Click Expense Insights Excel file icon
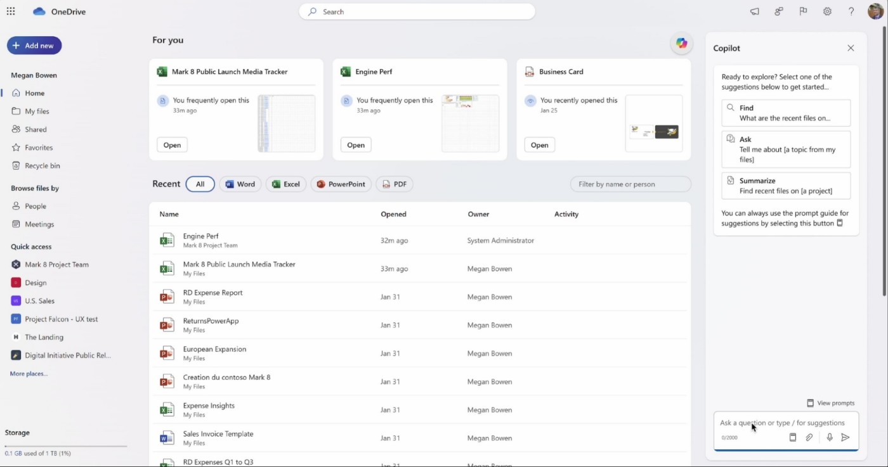The height and width of the screenshot is (467, 888). point(167,410)
